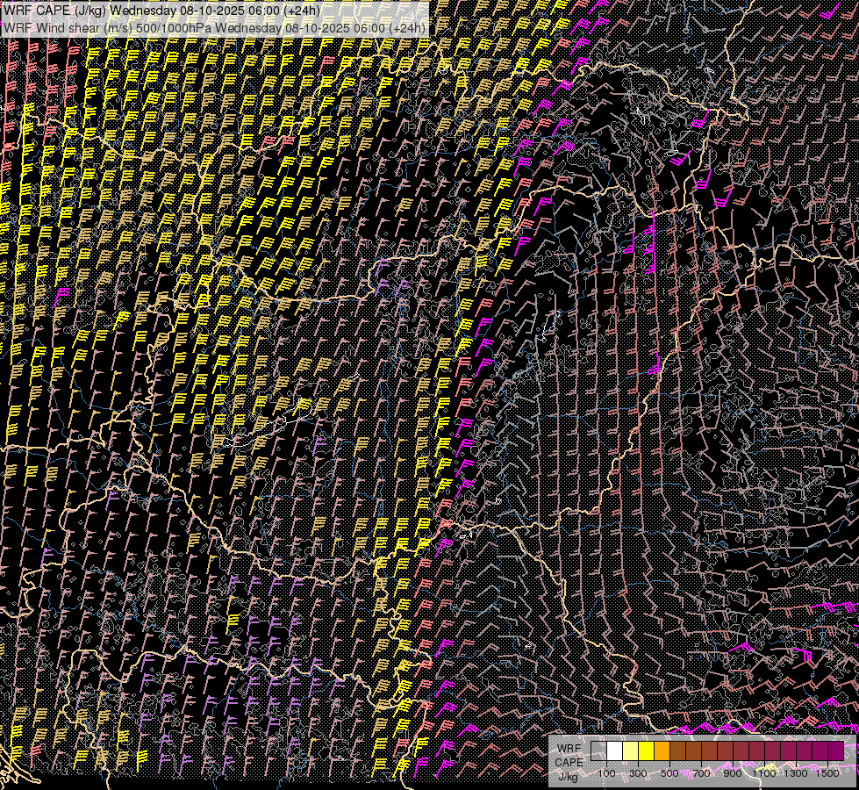Select the white CAPE legend swatch
859x790 pixels.
pyautogui.click(x=614, y=750)
